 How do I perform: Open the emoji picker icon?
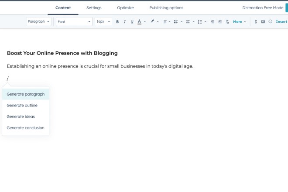pos(270,22)
